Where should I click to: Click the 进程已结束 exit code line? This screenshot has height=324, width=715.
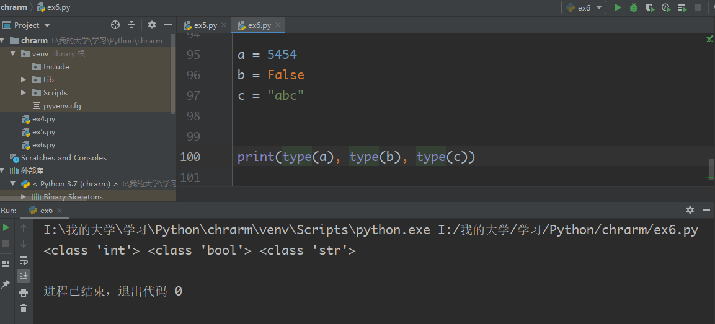point(113,291)
